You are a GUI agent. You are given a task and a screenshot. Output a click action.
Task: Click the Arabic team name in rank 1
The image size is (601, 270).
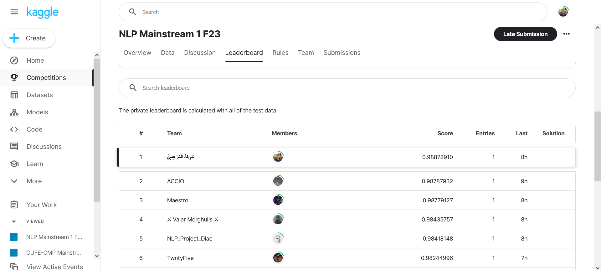tap(181, 157)
